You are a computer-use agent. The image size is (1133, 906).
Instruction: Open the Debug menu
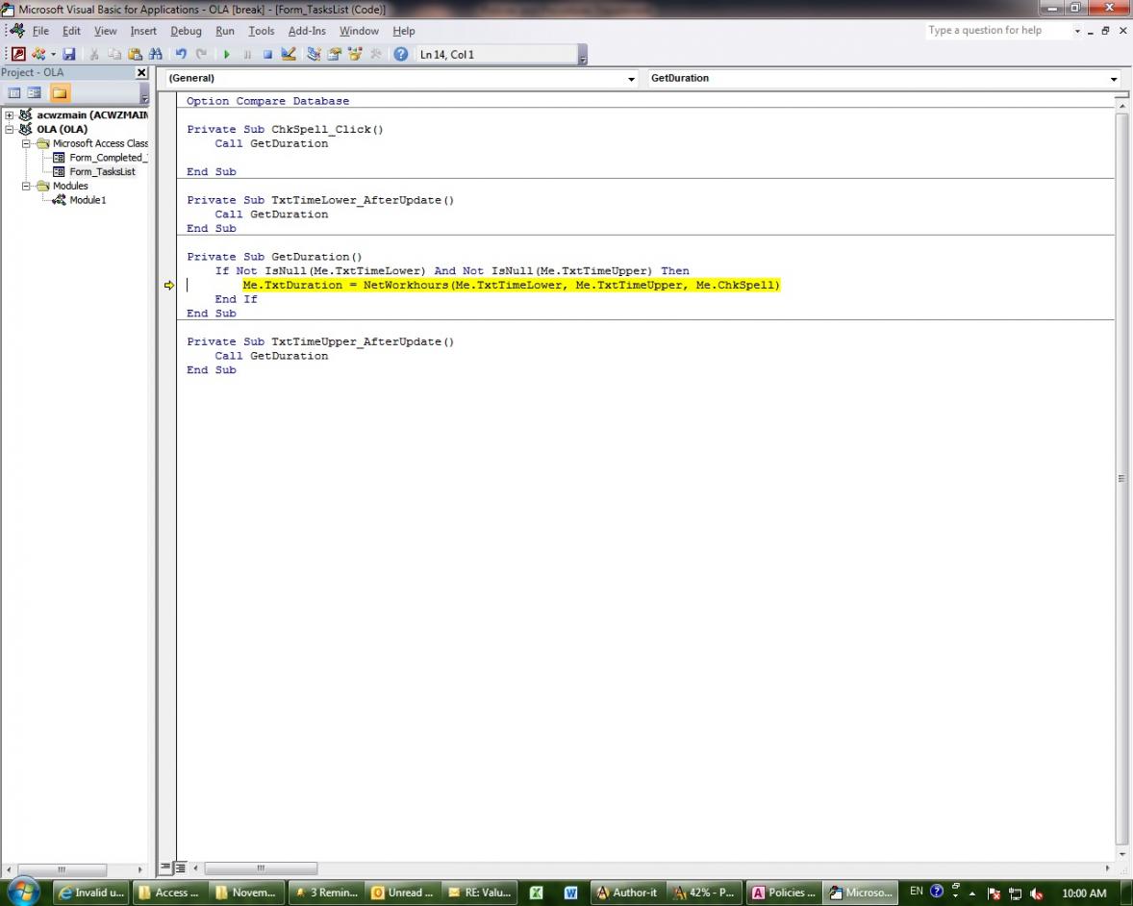[186, 31]
